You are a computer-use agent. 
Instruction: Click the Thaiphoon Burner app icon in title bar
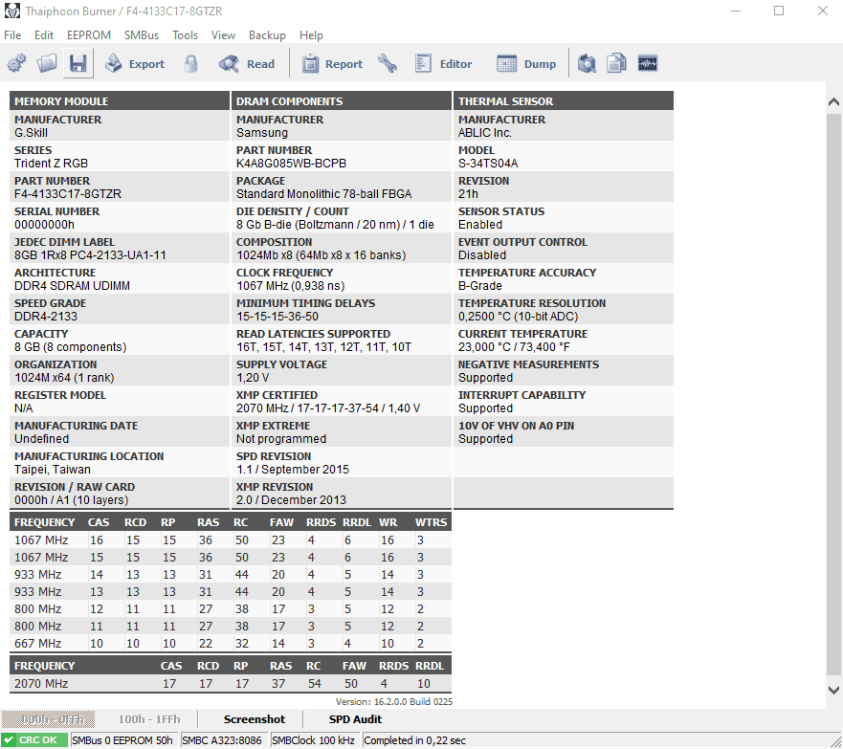coord(11,11)
